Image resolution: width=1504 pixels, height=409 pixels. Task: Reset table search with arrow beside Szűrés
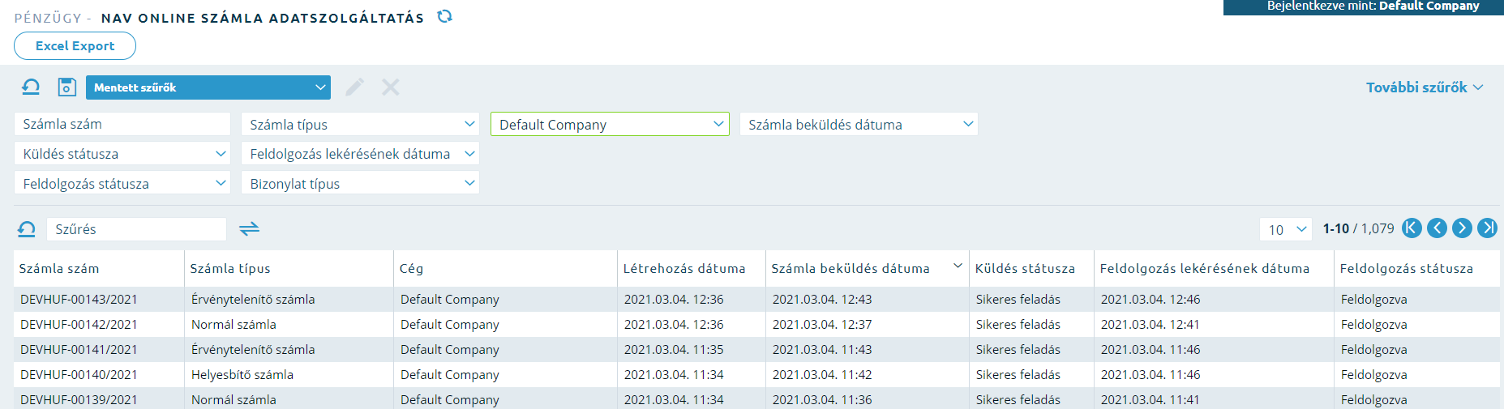pos(27,229)
